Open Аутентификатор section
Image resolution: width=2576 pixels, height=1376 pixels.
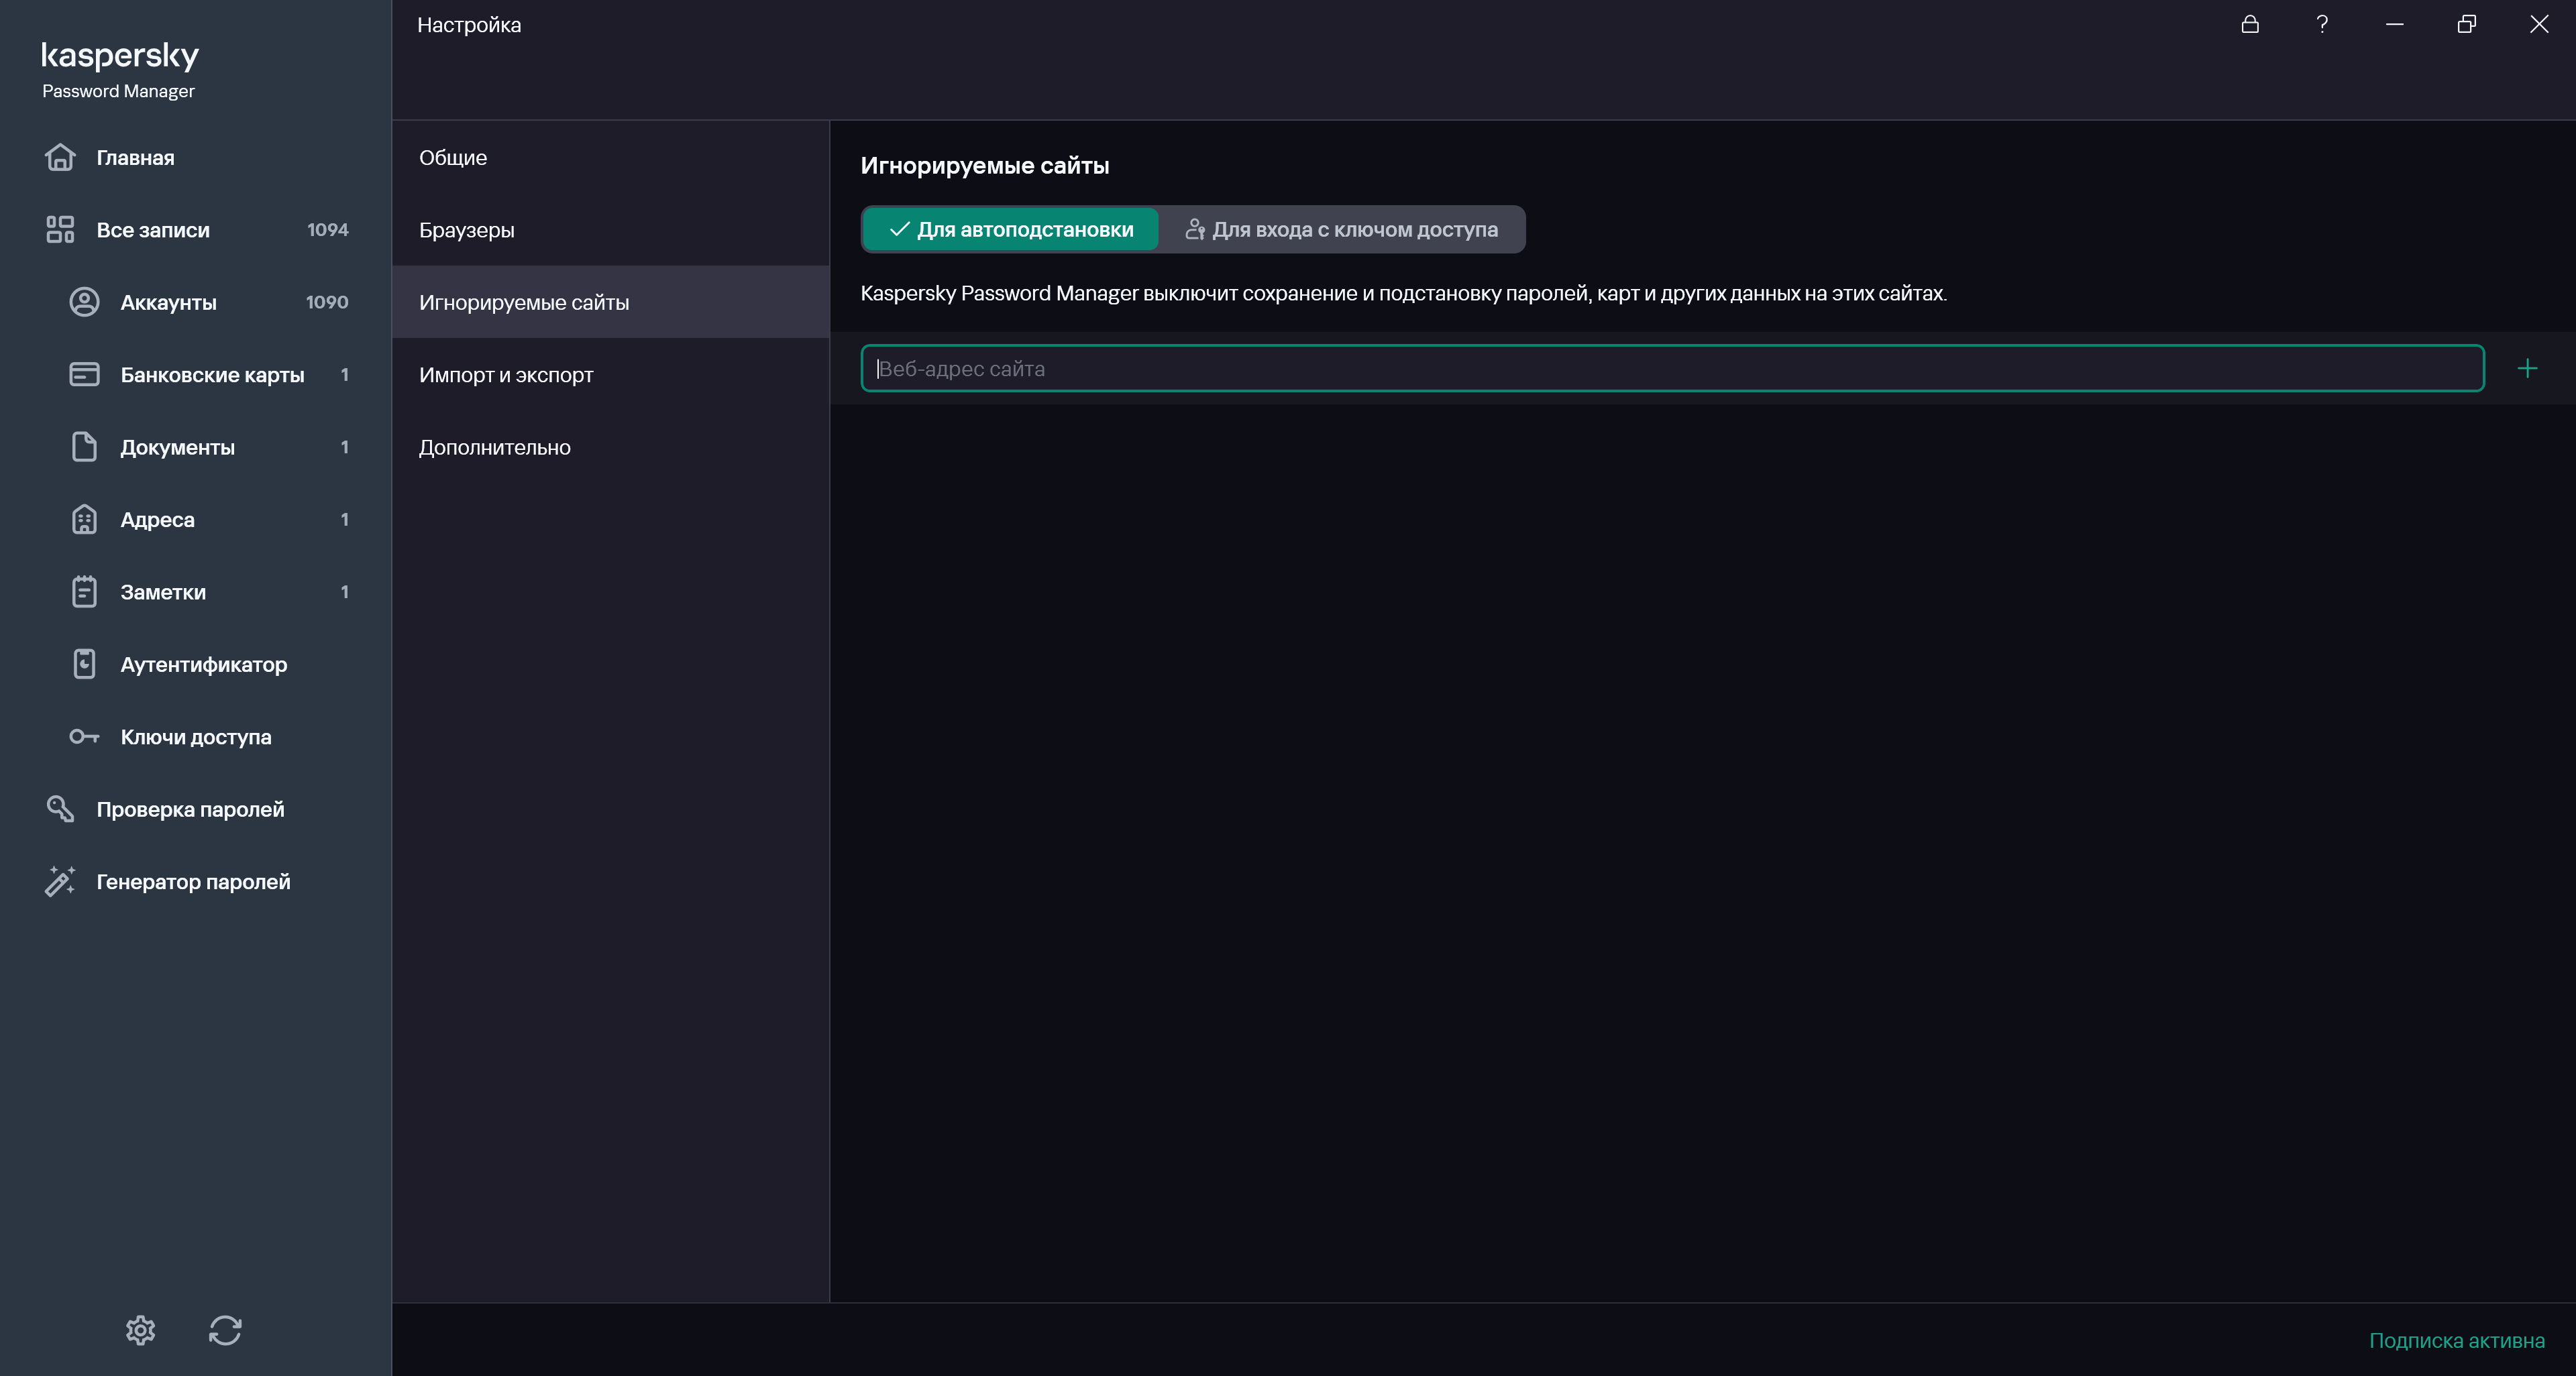tap(203, 665)
